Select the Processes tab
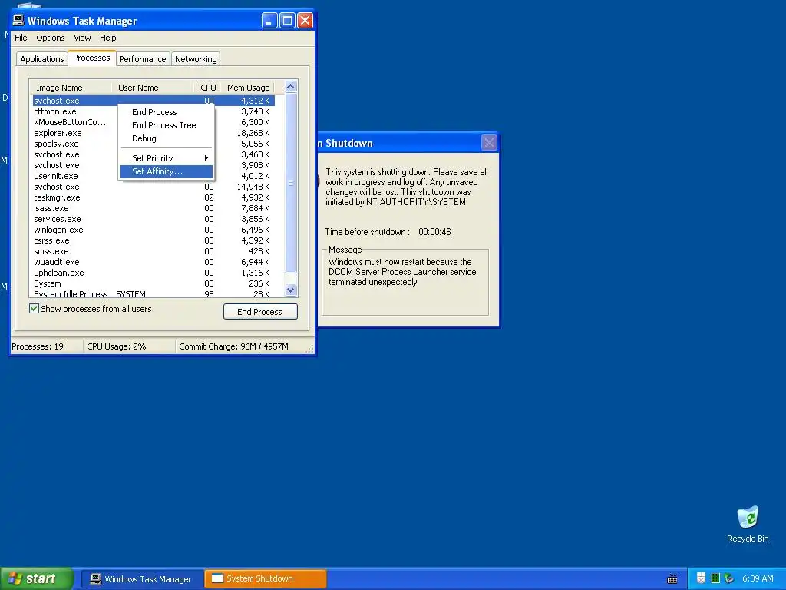This screenshot has width=786, height=590. [91, 58]
